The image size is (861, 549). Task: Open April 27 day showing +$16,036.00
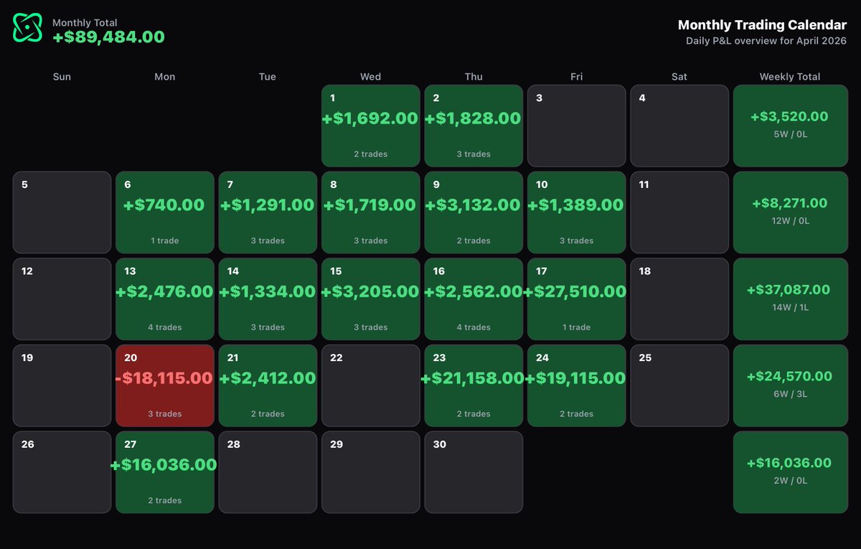pyautogui.click(x=165, y=472)
